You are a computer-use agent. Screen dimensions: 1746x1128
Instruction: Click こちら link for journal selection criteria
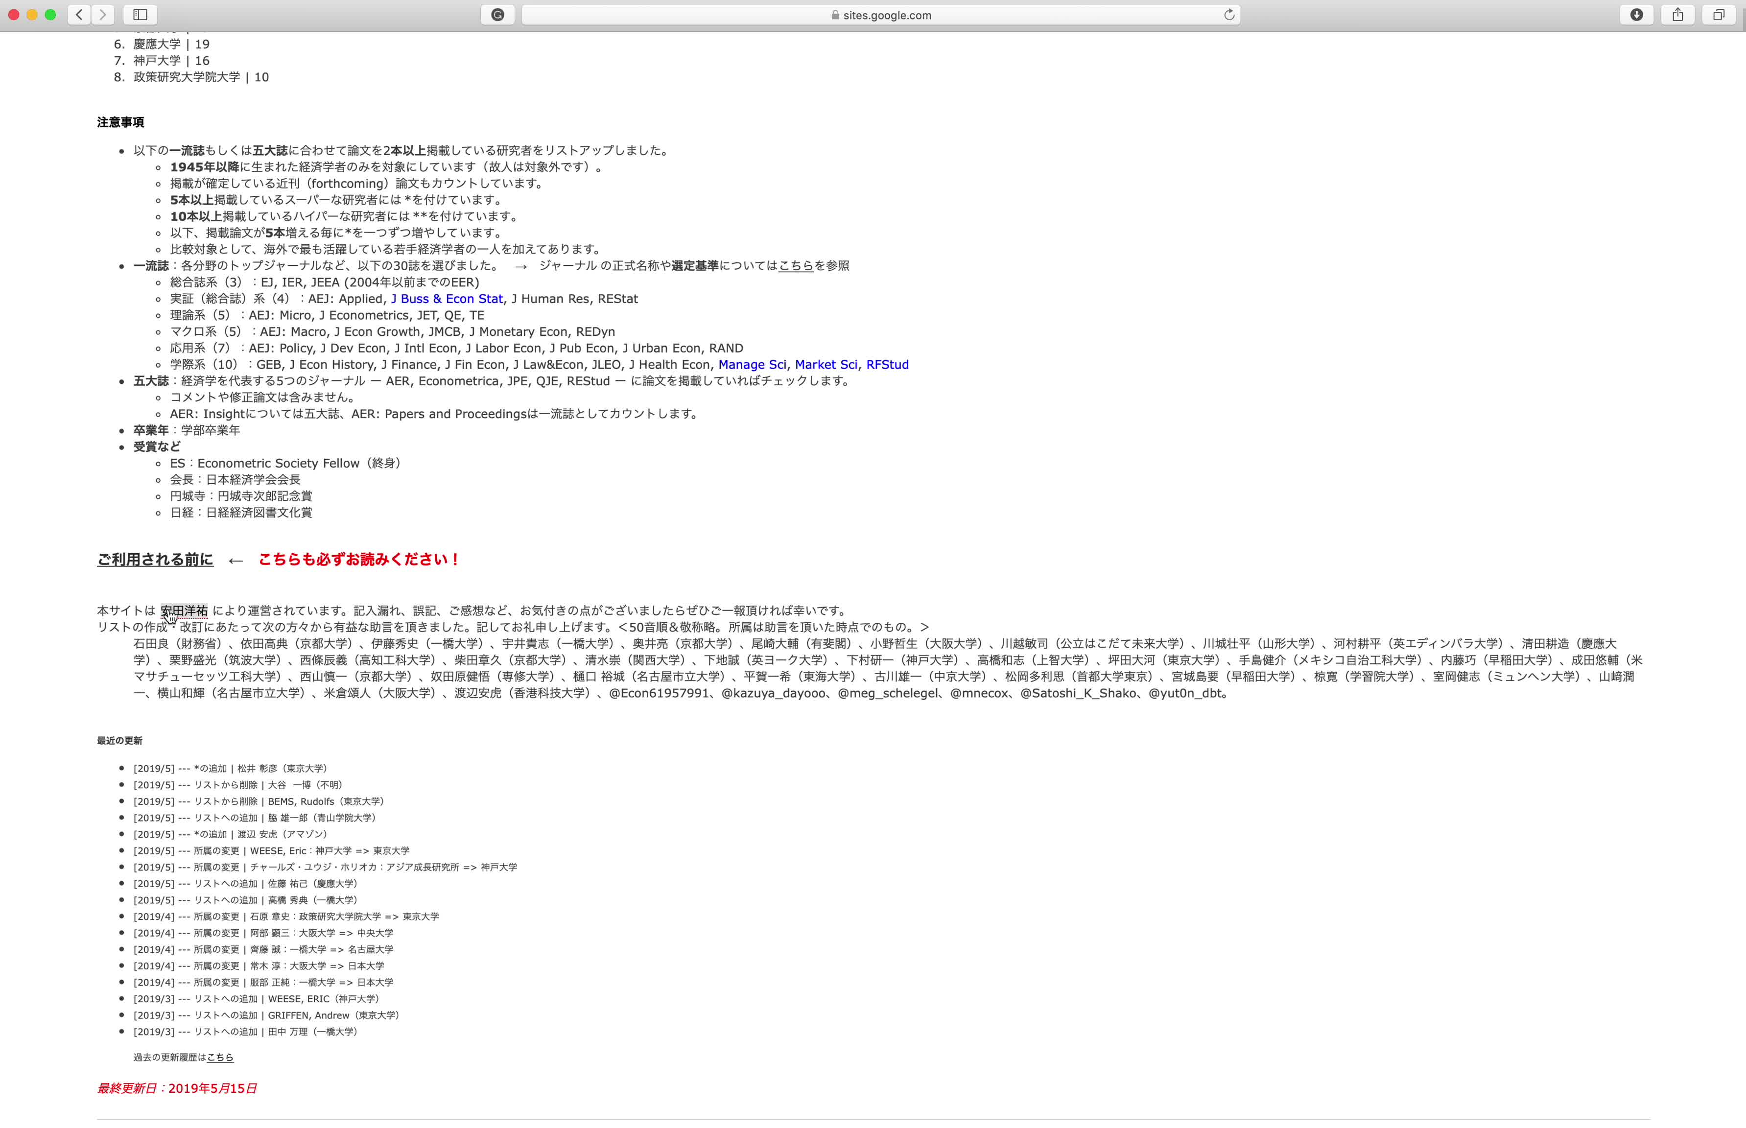(796, 266)
